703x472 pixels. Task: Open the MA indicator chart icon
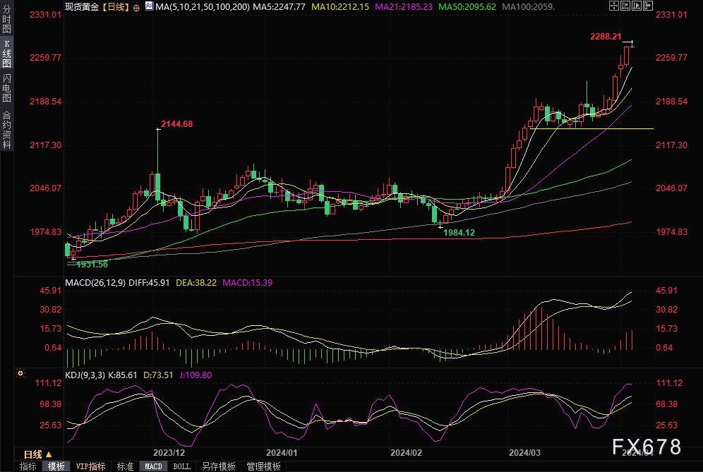click(148, 6)
